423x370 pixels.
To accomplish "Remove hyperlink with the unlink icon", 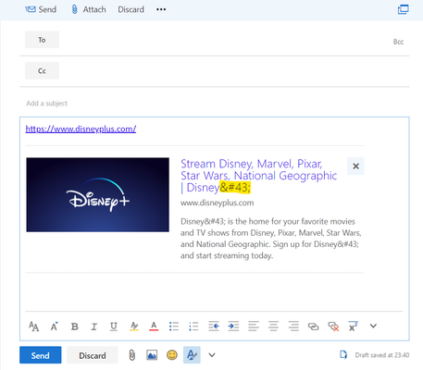I will (x=333, y=327).
